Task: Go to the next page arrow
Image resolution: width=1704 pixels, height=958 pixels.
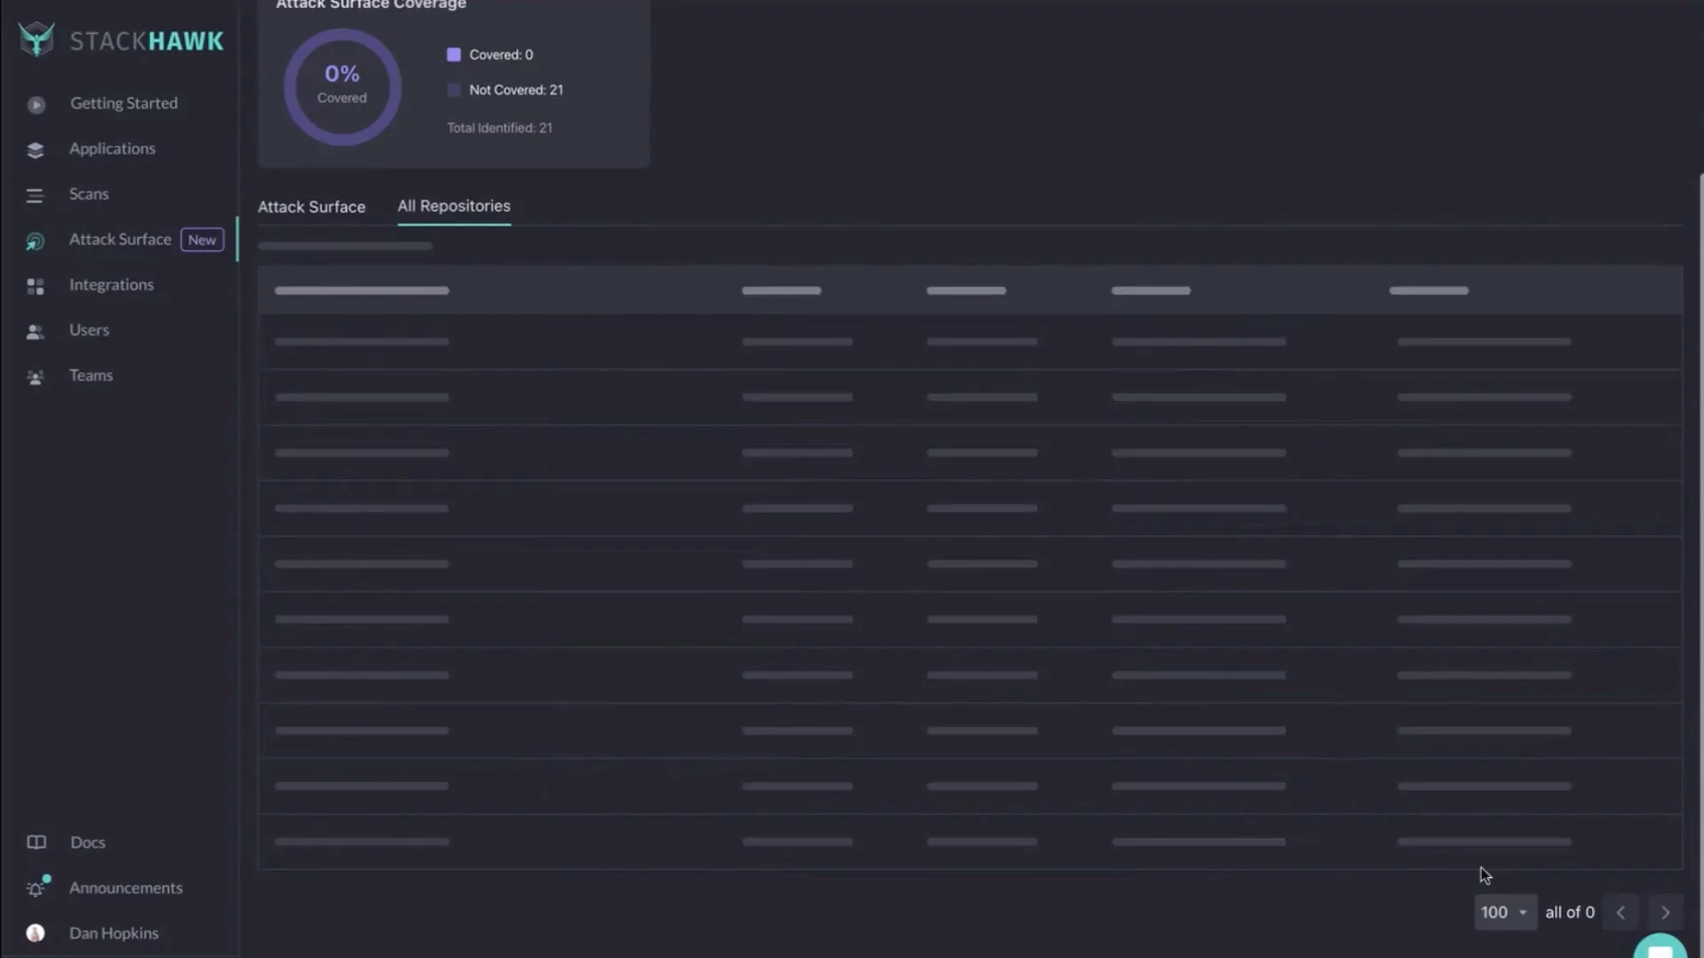Action: (x=1665, y=913)
